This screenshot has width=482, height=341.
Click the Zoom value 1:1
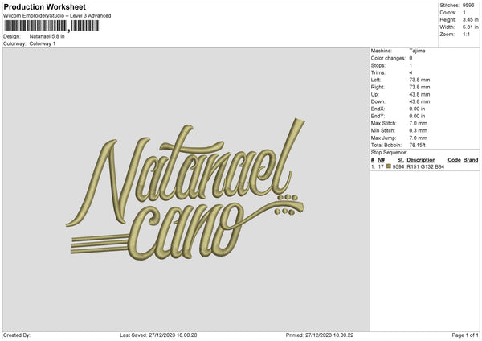point(466,35)
